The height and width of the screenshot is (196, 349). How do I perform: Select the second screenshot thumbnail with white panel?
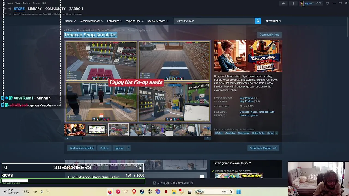(x=97, y=130)
